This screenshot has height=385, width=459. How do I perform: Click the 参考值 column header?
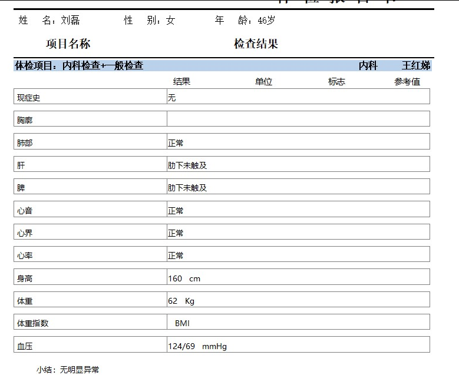coord(407,82)
